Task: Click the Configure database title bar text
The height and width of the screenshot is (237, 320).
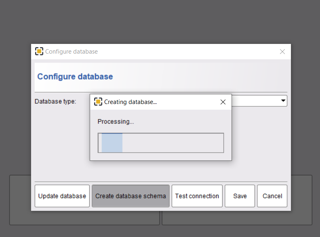Action: pyautogui.click(x=72, y=52)
